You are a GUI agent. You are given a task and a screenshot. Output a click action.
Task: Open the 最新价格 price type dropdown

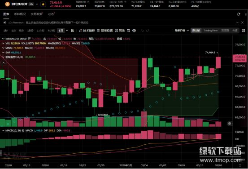point(182,31)
